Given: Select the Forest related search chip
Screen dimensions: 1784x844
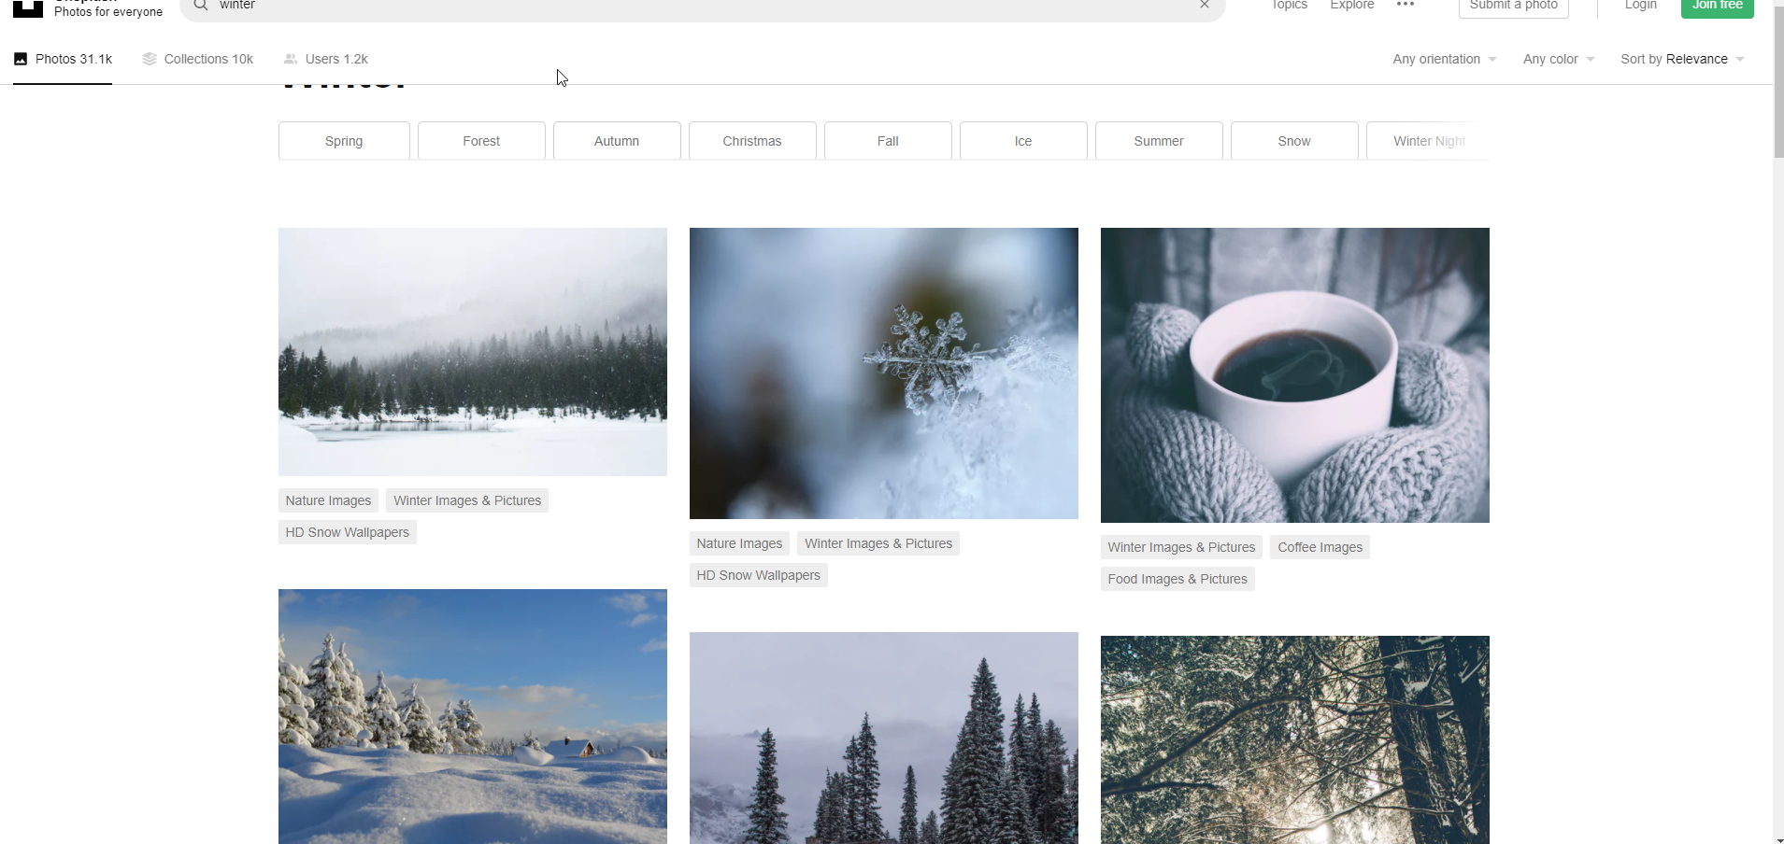Looking at the screenshot, I should tap(481, 141).
